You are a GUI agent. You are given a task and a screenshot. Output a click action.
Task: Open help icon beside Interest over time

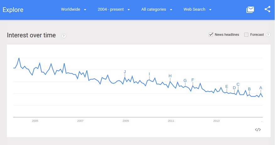[64, 36]
